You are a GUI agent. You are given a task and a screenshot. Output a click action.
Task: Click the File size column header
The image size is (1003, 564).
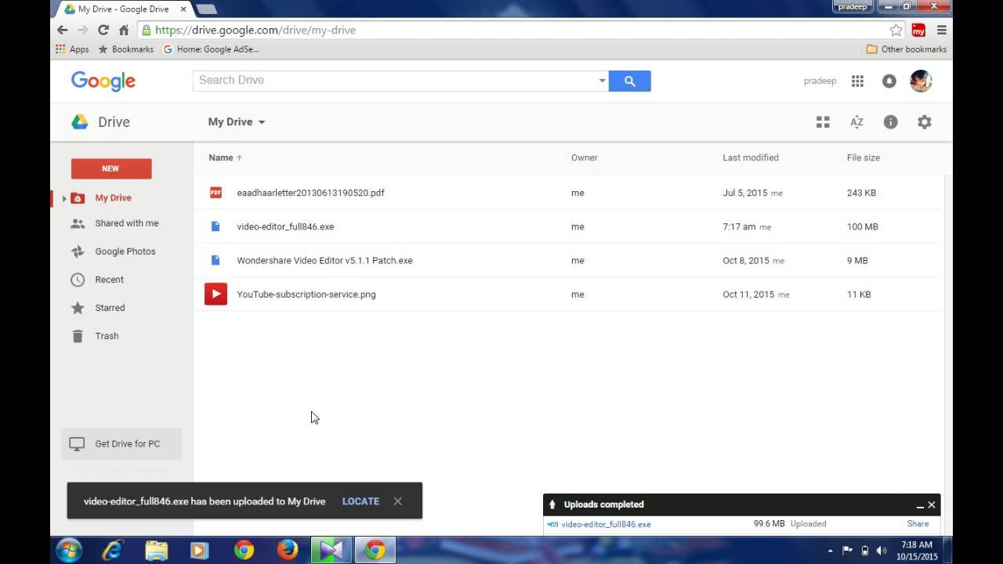864,157
